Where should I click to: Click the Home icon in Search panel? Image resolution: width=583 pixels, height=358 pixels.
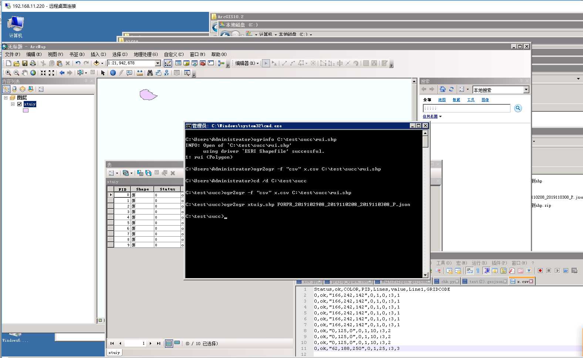click(442, 89)
